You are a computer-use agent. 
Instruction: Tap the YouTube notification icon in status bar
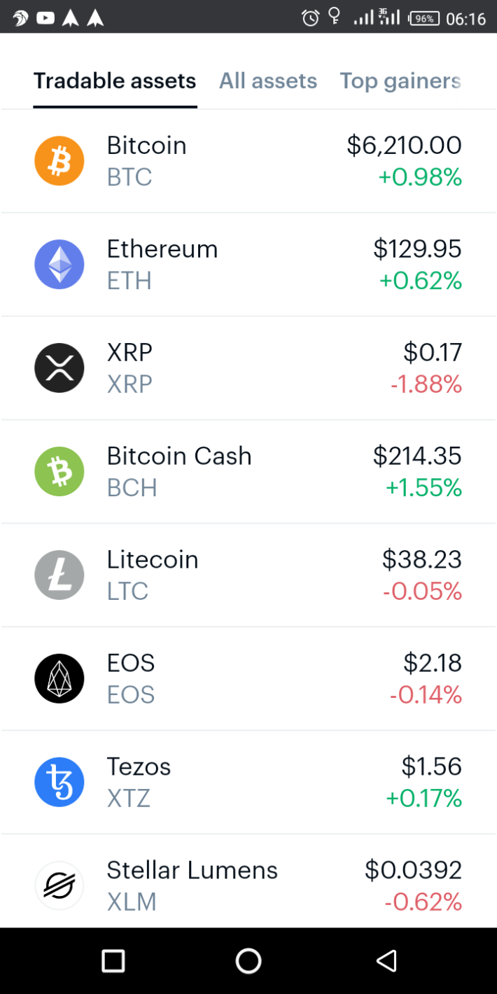coord(45,17)
